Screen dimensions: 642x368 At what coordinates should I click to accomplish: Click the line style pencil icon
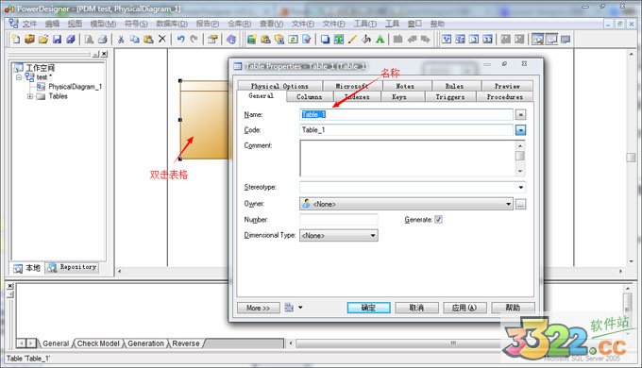click(352, 40)
